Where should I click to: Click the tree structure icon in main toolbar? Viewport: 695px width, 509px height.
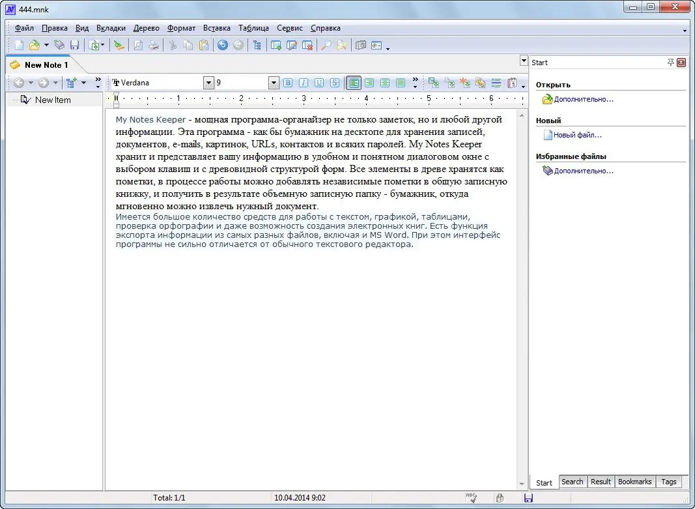pos(257,45)
